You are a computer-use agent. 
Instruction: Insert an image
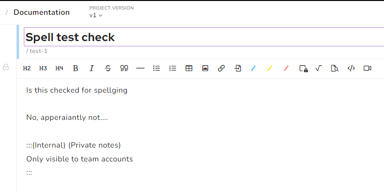click(205, 68)
